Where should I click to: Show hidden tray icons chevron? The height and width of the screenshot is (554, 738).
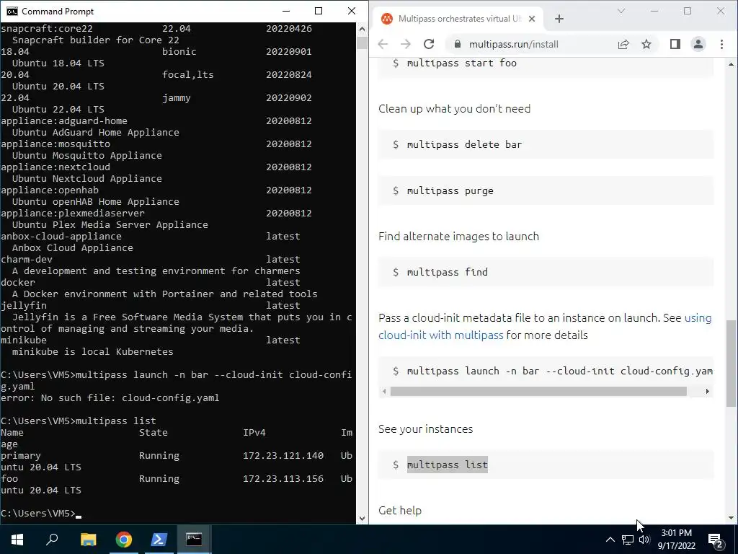point(610,540)
